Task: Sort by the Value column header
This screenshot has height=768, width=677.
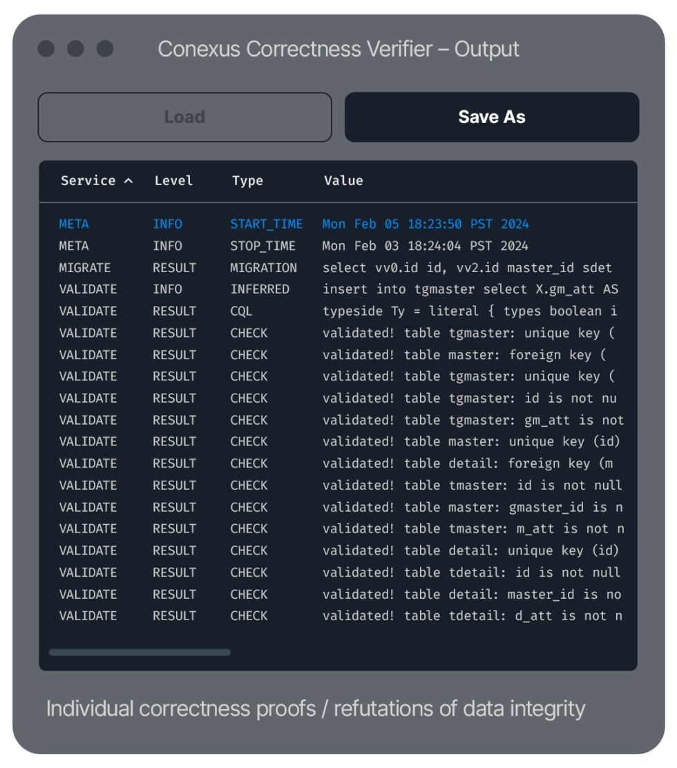Action: coord(343,181)
